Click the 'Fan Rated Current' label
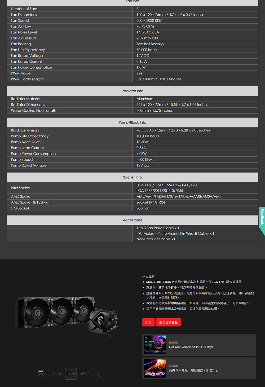This screenshot has height=387, width=265. click(x=26, y=61)
